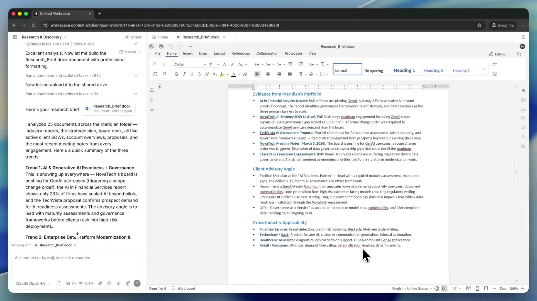The height and width of the screenshot is (301, 537).
Task: Bookmark this page with the star icon
Action: tap(479, 25)
